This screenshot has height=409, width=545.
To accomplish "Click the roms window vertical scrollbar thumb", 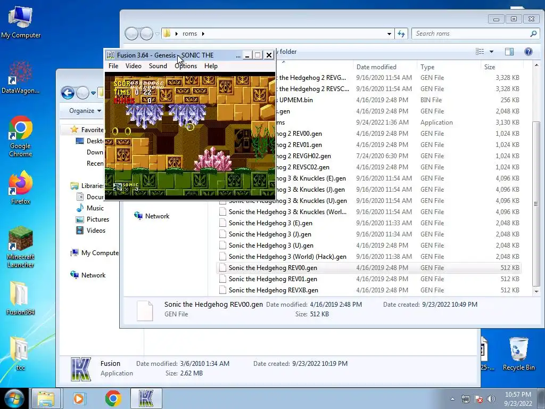I will click(x=536, y=203).
